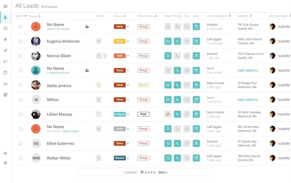
Task: Click Search again link
Action: coord(71,131)
